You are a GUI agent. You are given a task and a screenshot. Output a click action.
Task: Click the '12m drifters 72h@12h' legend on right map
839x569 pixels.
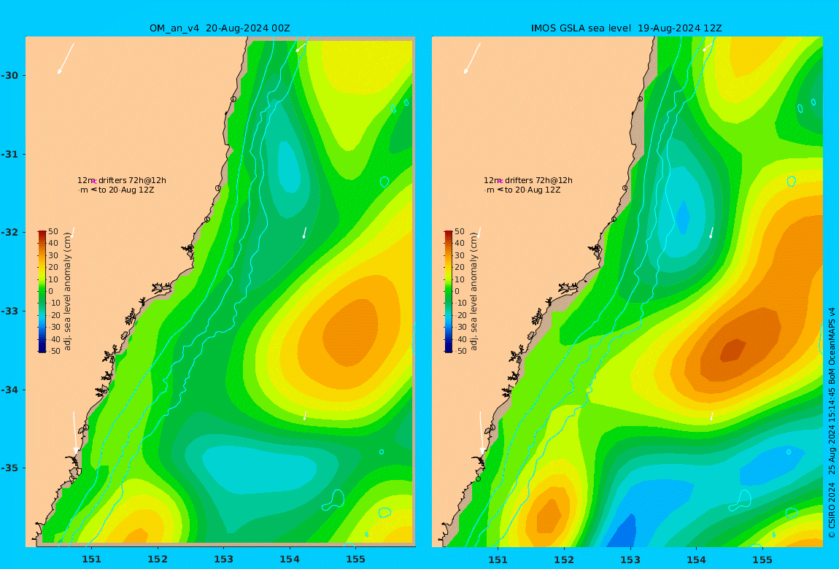pyautogui.click(x=528, y=180)
